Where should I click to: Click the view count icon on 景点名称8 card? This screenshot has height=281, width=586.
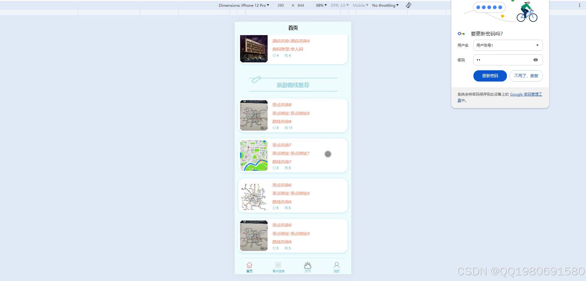(x=286, y=128)
